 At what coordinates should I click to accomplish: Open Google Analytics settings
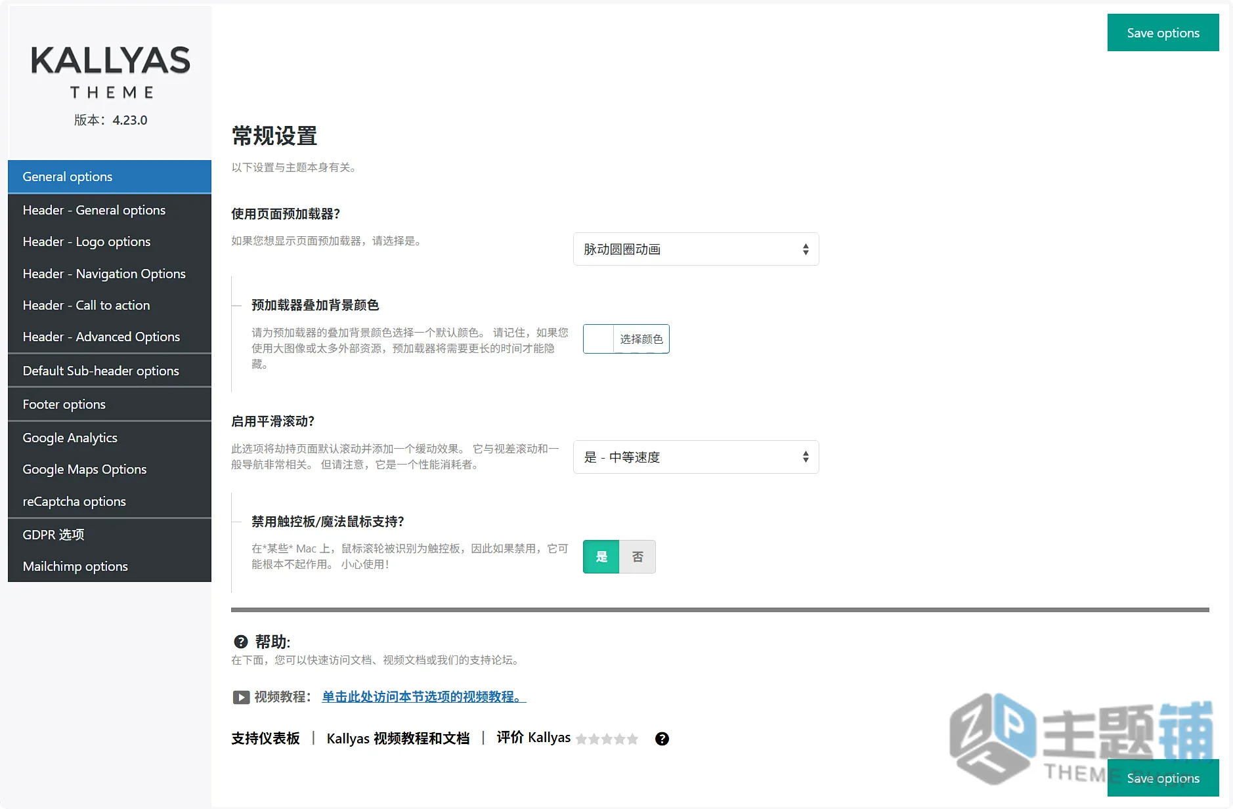(x=110, y=438)
